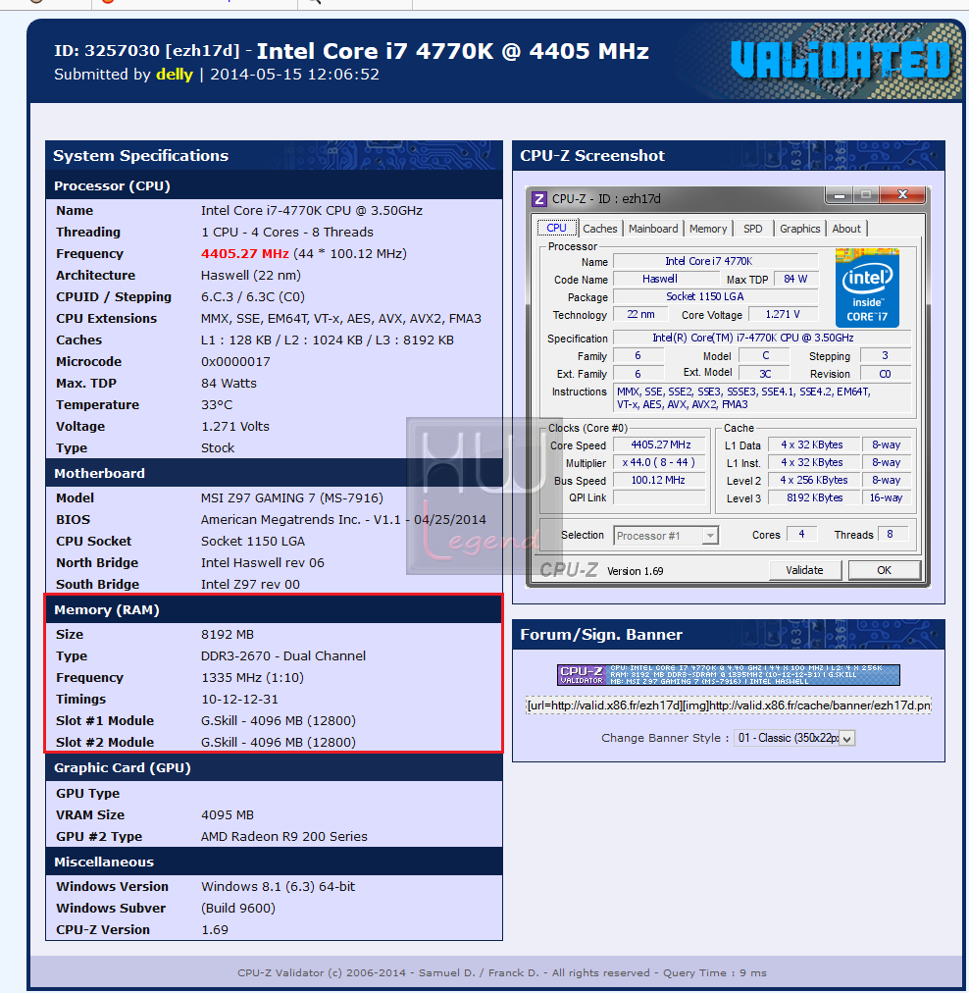
Task: Click the Slot #2 Module G.Skill value
Action: [278, 742]
